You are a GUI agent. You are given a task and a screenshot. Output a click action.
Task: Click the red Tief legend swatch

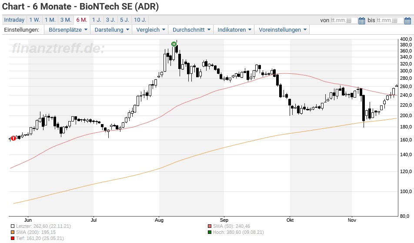click(13, 238)
